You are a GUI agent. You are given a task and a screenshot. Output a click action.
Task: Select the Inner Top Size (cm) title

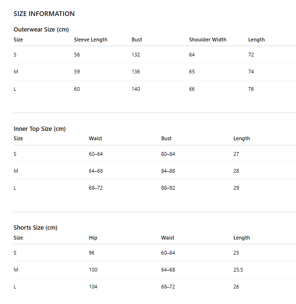(40, 129)
